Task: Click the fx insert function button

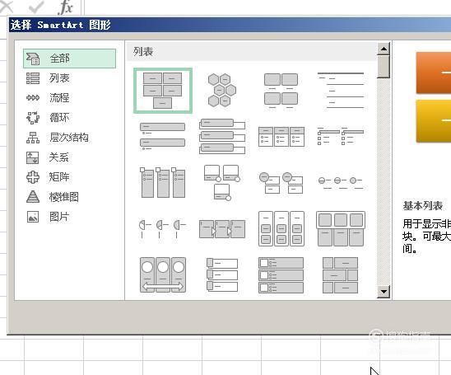Action: [65, 7]
